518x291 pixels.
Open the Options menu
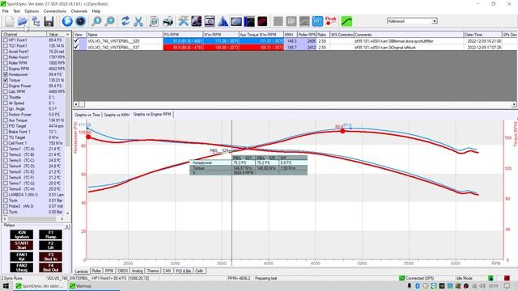[x=32, y=11]
